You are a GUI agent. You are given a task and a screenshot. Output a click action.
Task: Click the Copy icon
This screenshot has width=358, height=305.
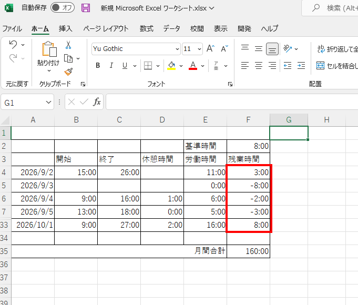tap(68, 58)
